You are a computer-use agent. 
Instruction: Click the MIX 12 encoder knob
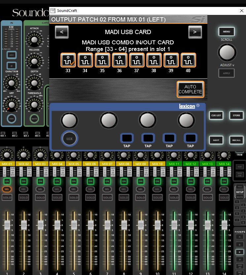(x=191, y=155)
